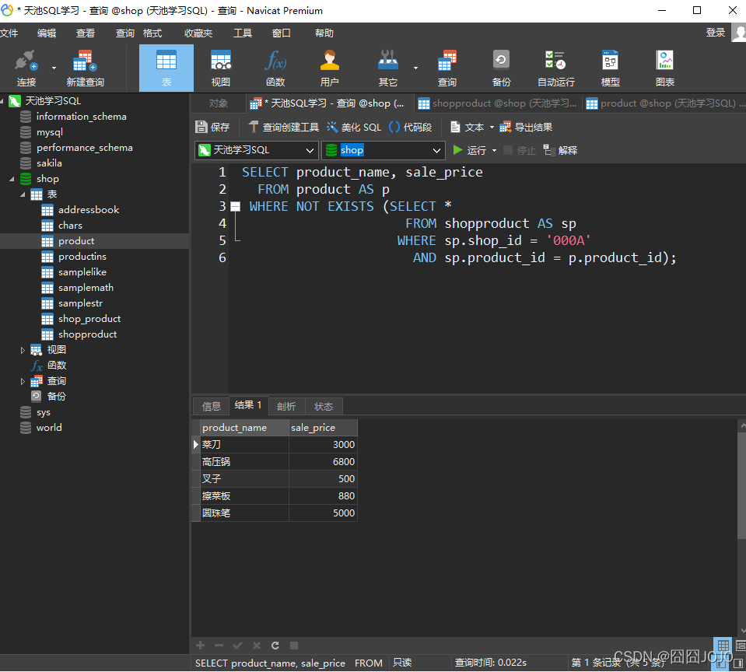Open the Function (函数) toolbar icon
Viewport: 746px width, 672px height.
point(275,68)
